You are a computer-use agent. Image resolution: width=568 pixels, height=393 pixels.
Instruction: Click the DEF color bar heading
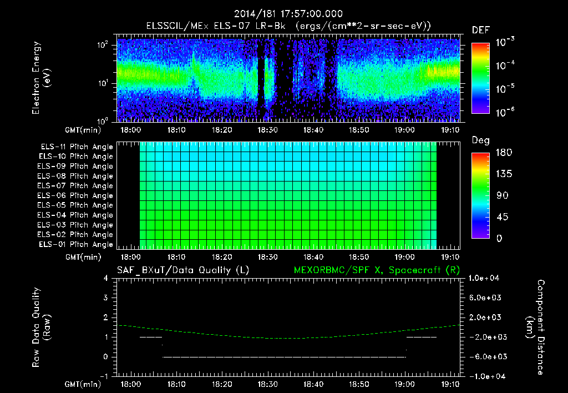[x=481, y=30]
